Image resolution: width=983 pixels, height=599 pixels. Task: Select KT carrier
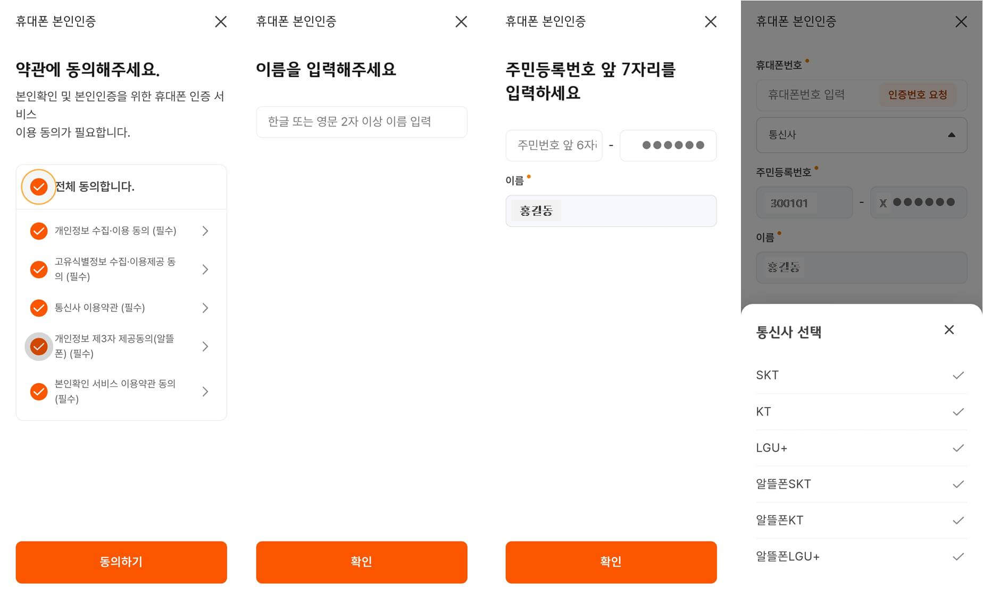(x=862, y=412)
